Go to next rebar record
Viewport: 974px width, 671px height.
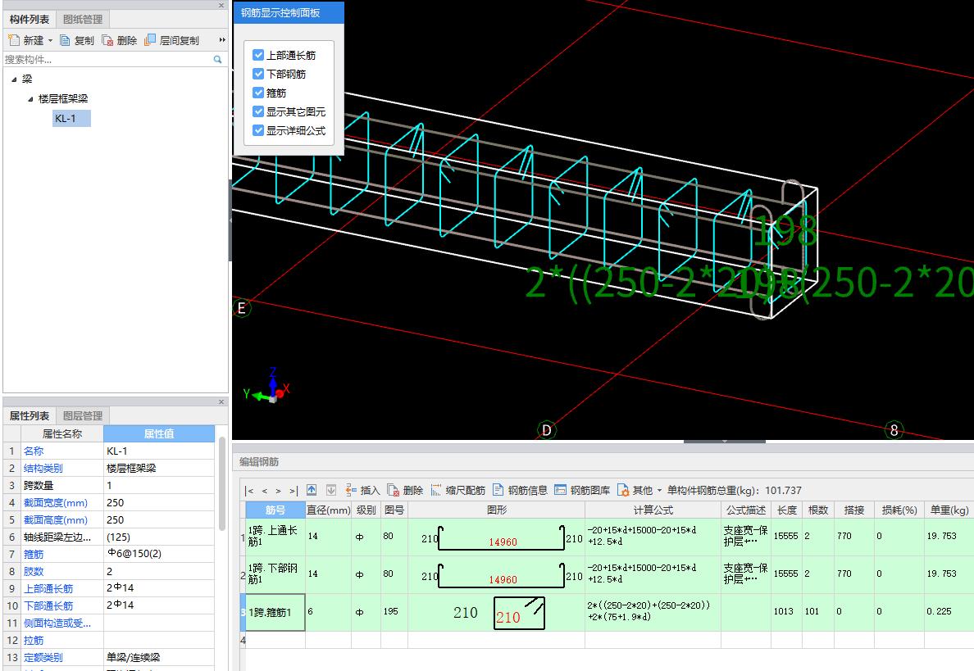pos(278,491)
